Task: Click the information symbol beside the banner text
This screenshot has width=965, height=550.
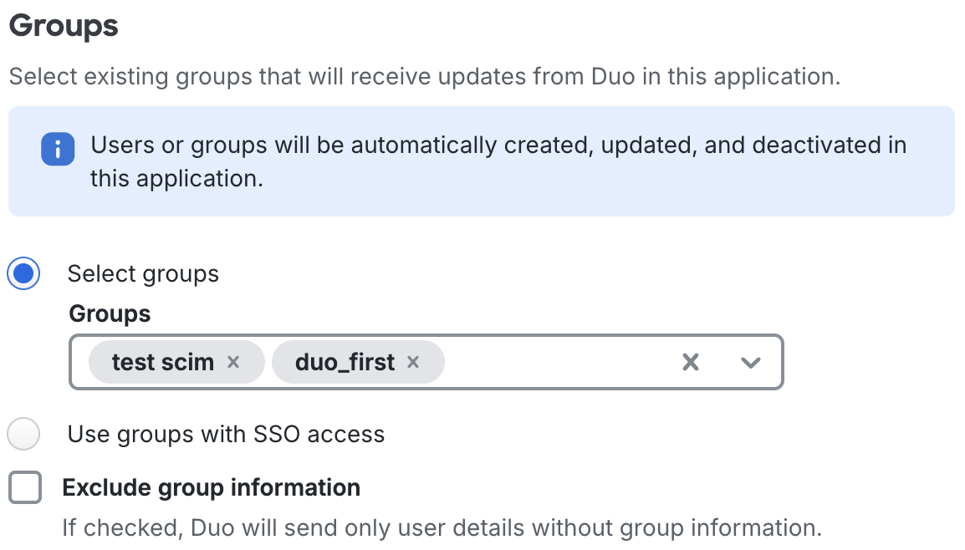Action: coord(58,149)
